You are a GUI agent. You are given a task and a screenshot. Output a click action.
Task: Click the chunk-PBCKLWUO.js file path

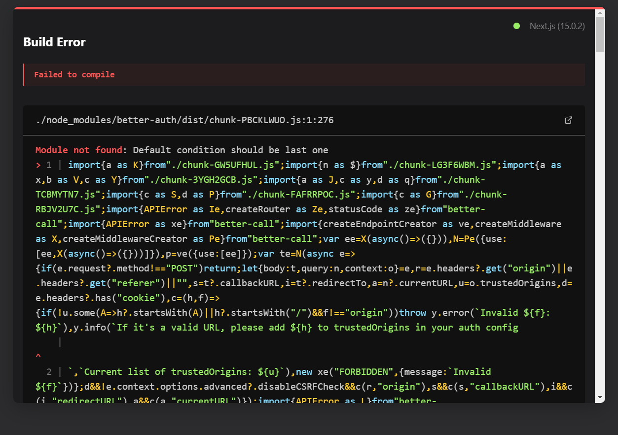184,120
